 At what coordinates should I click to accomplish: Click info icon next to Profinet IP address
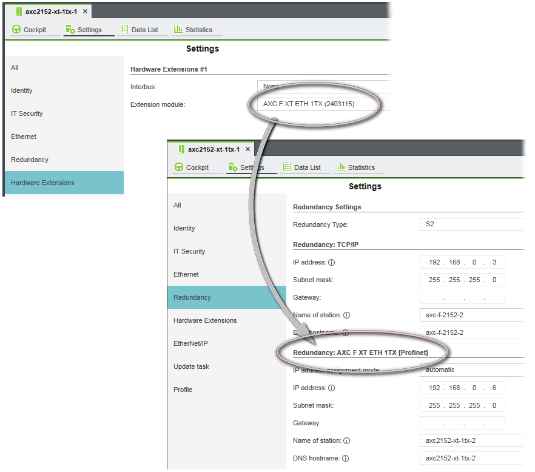(x=331, y=388)
